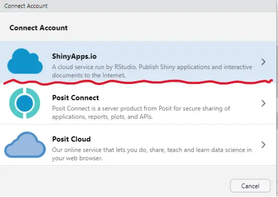Click the 'Connect Account' window title bar text
Screen dimensions: 278x197
[x=26, y=6]
